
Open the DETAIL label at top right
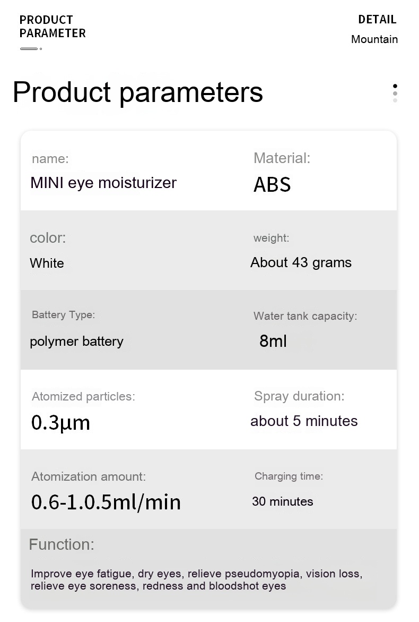[x=377, y=20]
